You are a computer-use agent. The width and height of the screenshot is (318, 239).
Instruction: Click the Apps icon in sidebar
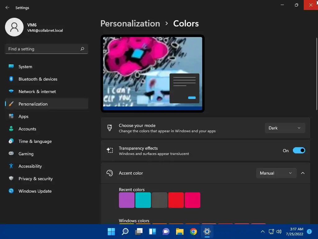pyautogui.click(x=11, y=116)
